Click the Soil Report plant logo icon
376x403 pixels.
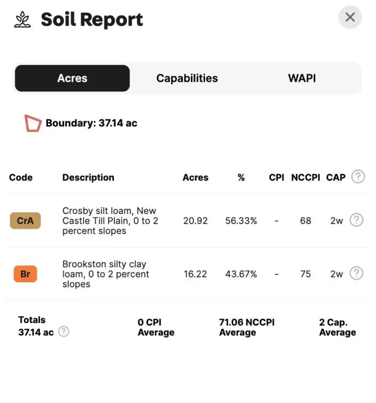point(23,19)
